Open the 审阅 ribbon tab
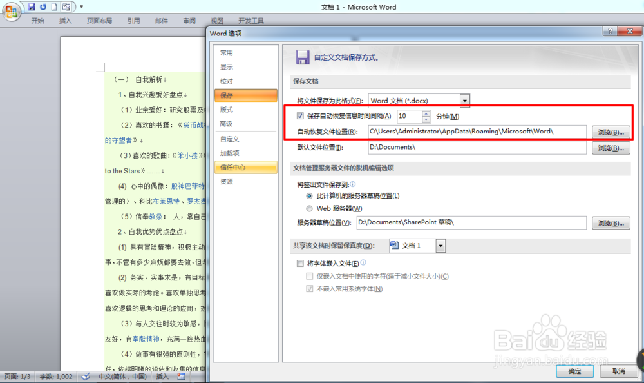The width and height of the screenshot is (644, 383). (x=189, y=21)
